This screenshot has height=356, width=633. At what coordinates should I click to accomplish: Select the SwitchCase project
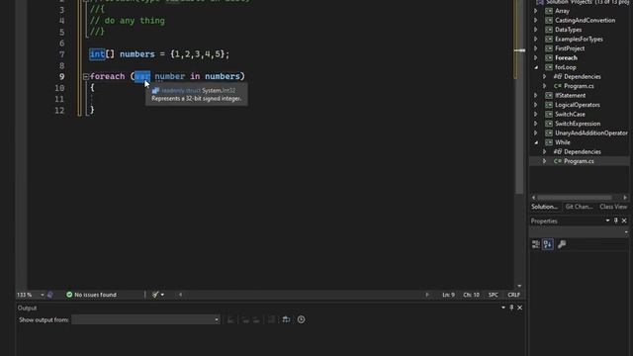tap(570, 115)
